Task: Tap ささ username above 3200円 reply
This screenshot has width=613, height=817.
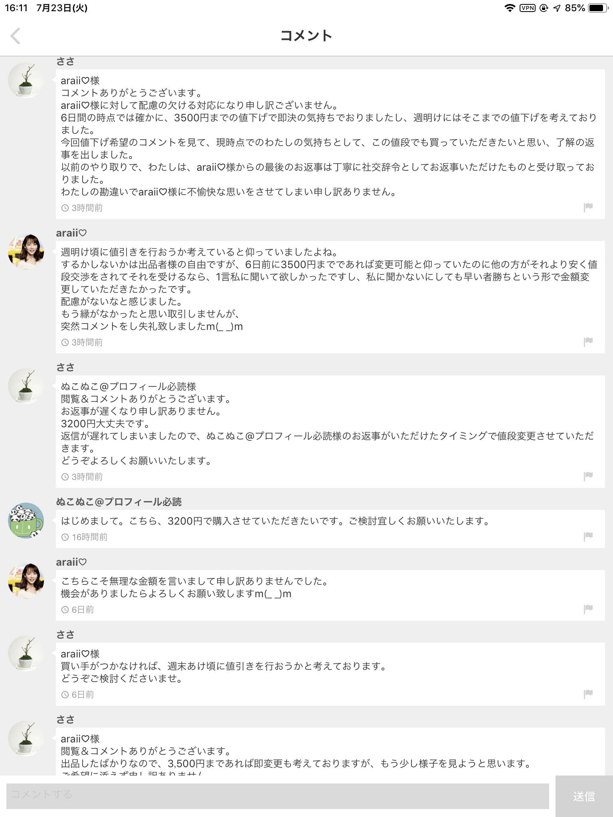Action: pos(65,367)
